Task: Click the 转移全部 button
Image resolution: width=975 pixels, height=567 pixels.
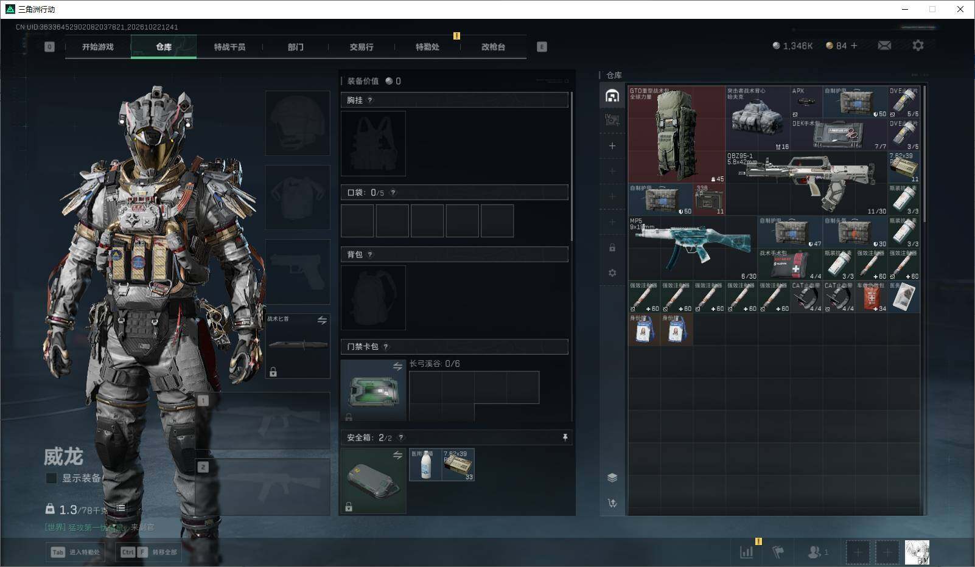Action: [149, 552]
